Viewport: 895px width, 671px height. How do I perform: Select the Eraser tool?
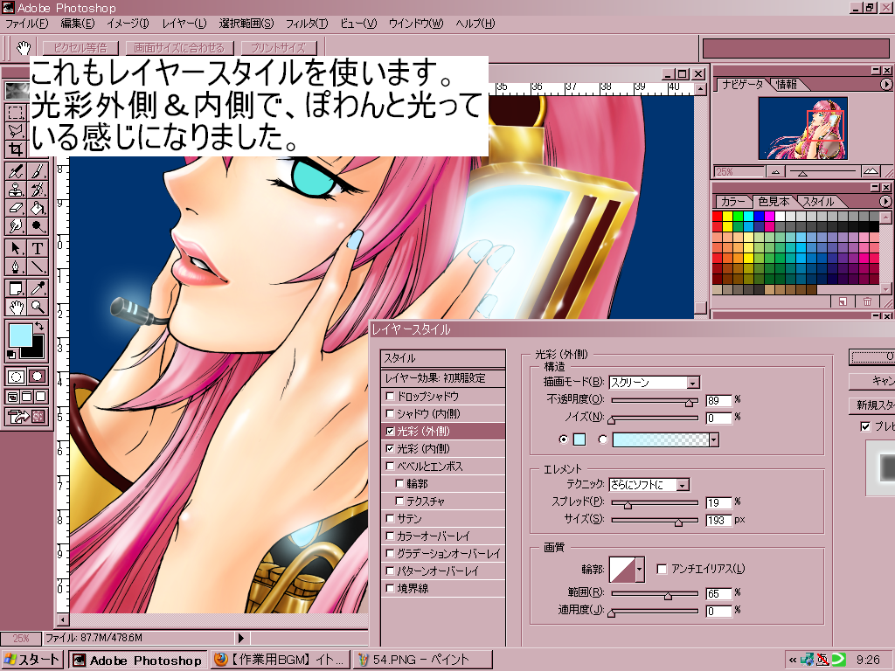[16, 208]
